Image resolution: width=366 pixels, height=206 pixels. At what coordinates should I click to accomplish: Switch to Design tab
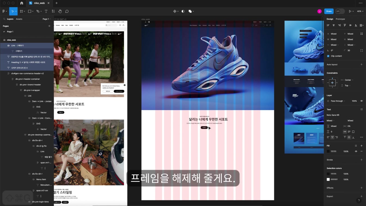(x=330, y=19)
